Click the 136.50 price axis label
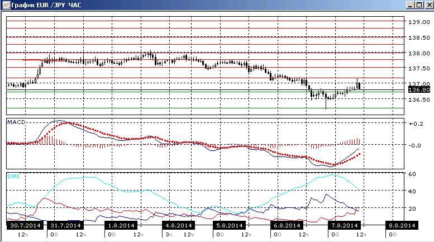The height and width of the screenshot is (242, 434). coord(419,99)
